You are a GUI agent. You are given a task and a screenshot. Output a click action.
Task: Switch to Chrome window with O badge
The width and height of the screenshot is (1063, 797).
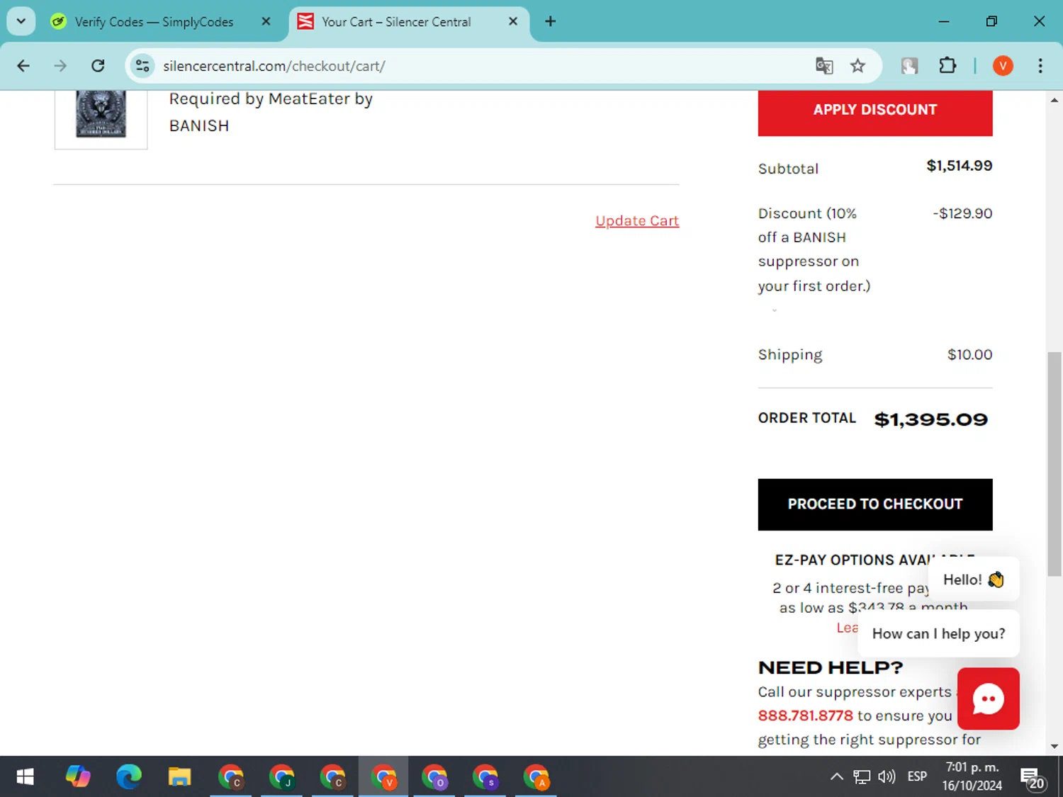tap(434, 777)
